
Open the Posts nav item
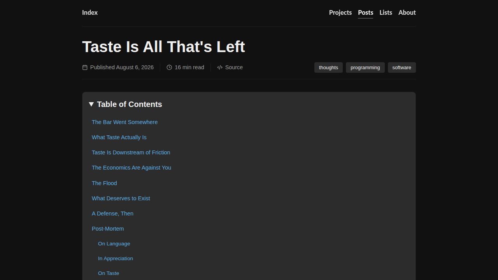(x=366, y=12)
